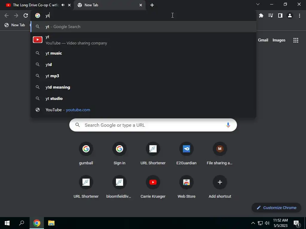Click into the address bar containing 'yt'

click(143, 16)
